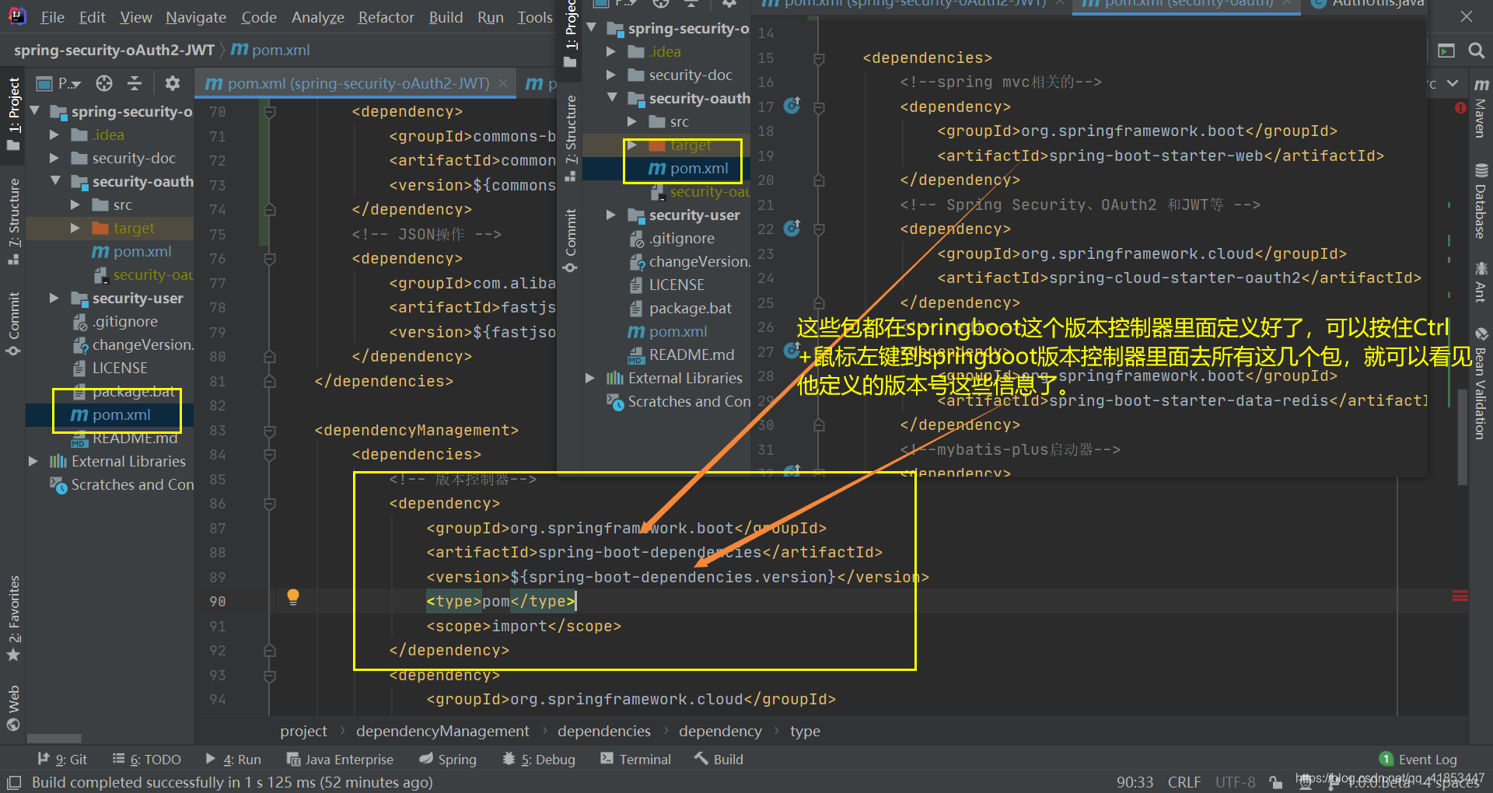This screenshot has height=793, width=1493.
Task: Open the Project view mode dropdown
Action: 60,83
